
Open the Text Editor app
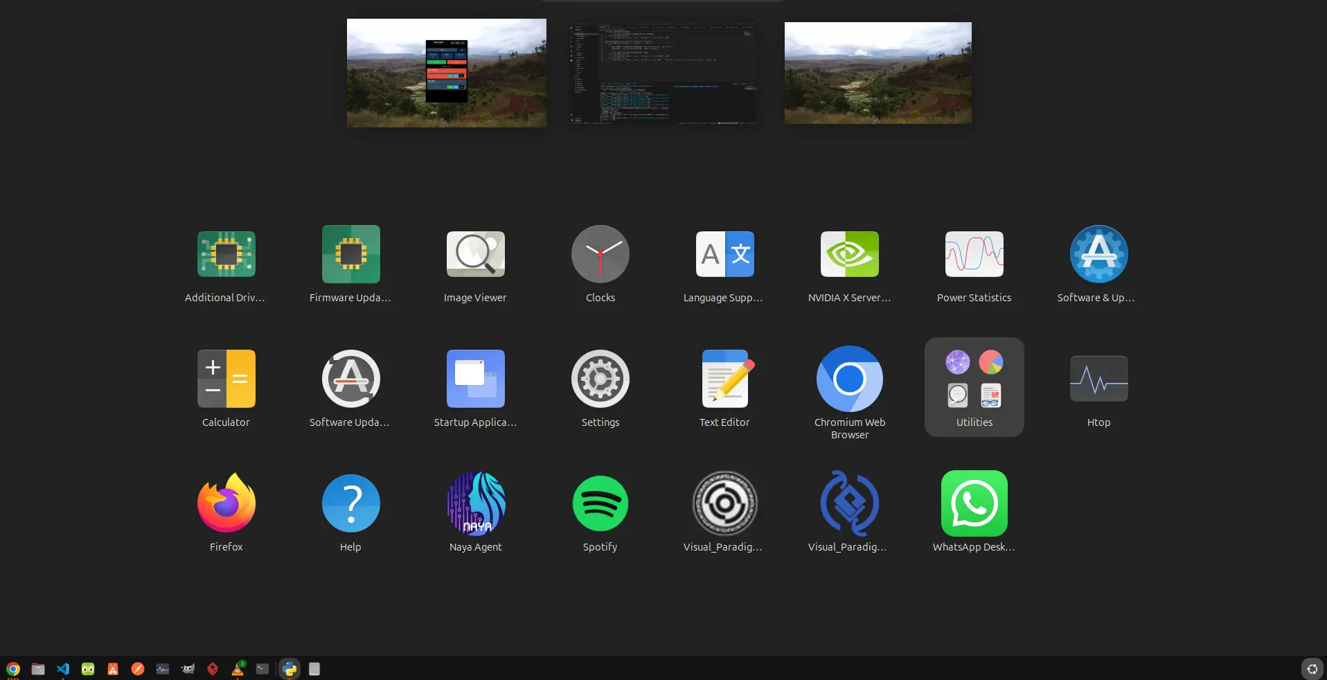[724, 379]
